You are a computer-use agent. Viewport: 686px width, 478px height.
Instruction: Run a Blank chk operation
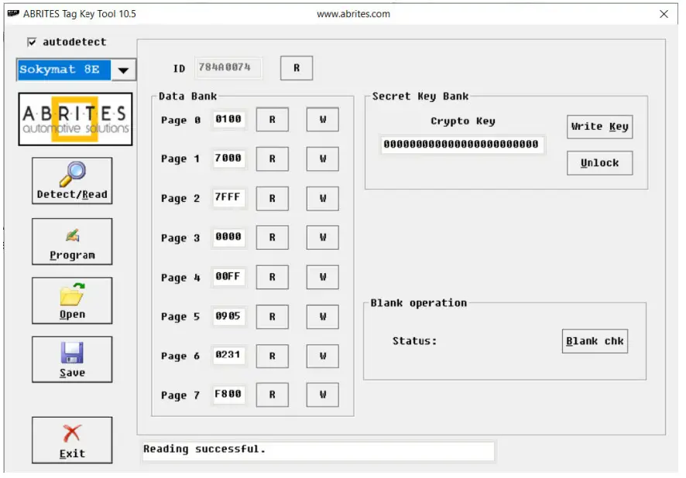point(595,340)
